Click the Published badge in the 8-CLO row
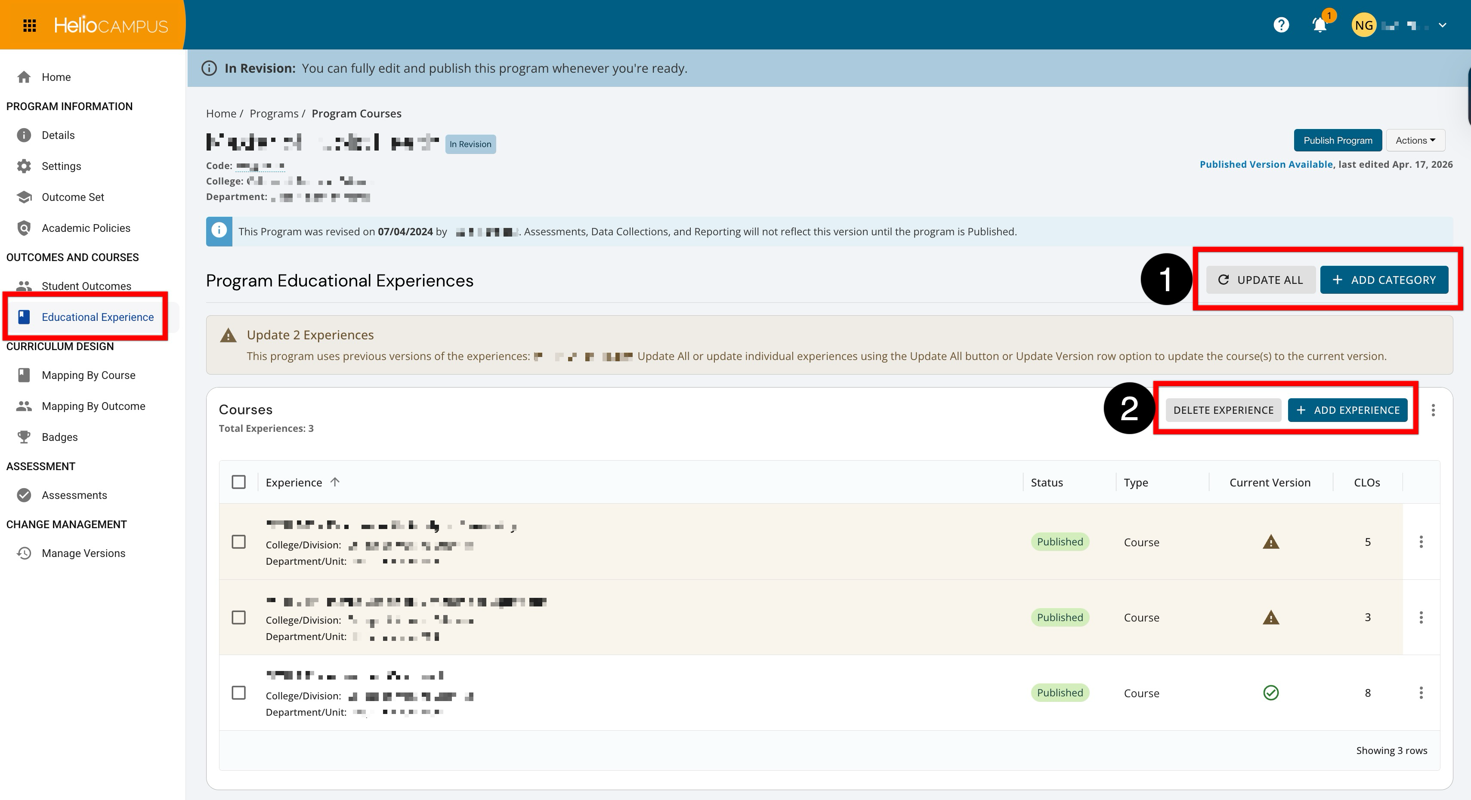Screen dimensions: 1471x800 click(x=1060, y=693)
